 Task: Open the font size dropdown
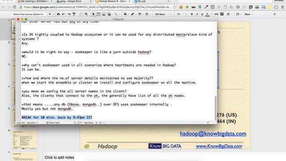182,14
